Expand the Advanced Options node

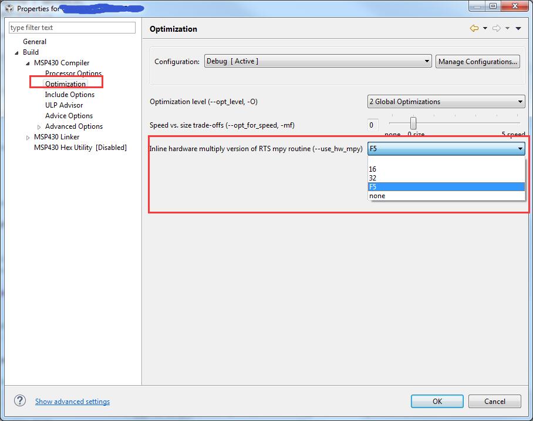click(x=39, y=126)
